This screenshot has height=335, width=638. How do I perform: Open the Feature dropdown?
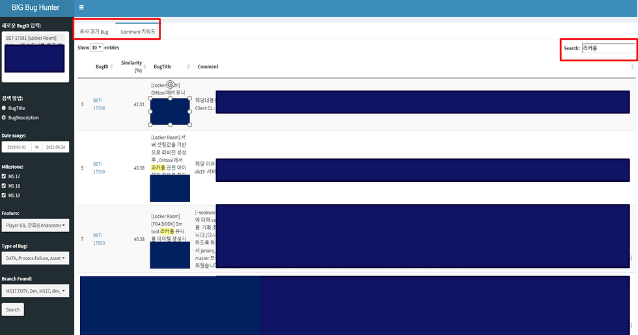tap(35, 226)
